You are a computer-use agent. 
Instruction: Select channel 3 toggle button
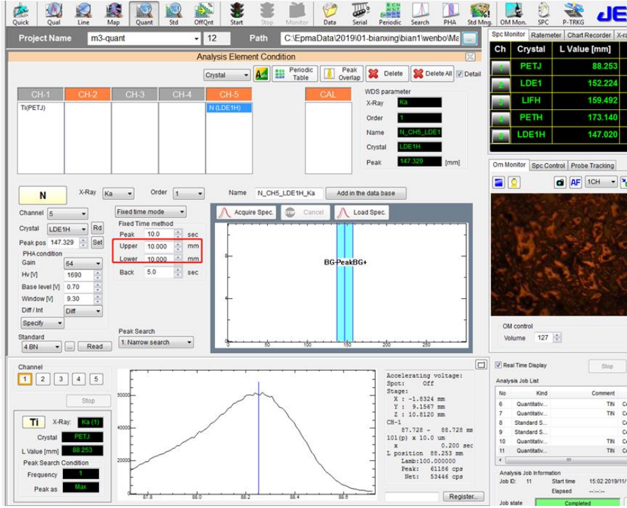tap(61, 379)
